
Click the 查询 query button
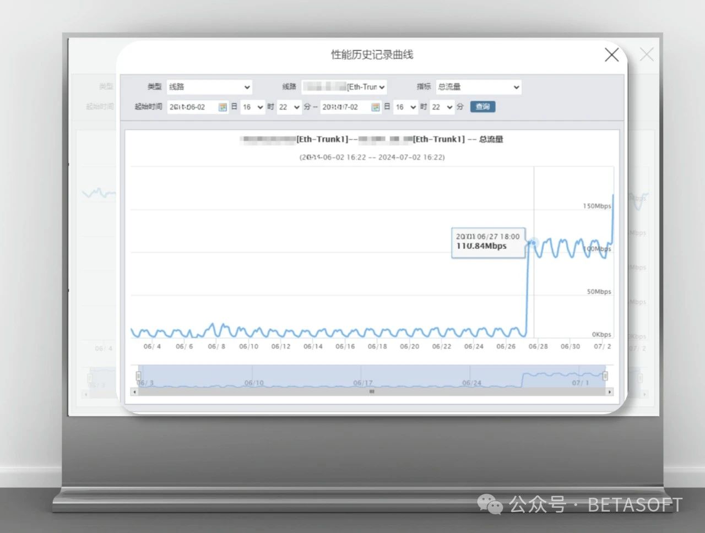pos(482,107)
